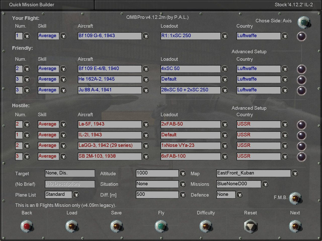Click advanced button for Ju 88 A-4 row

pos(301,90)
